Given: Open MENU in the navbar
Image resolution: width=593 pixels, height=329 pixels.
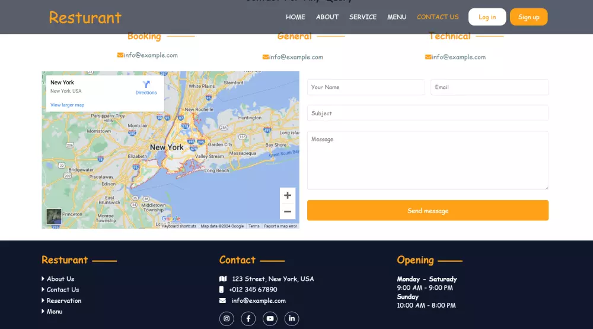Looking at the screenshot, I should [x=397, y=17].
